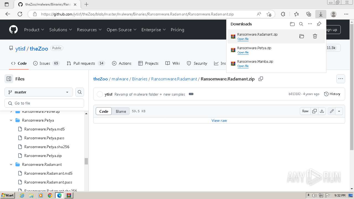Open the Security tab
Screen dimensions: 354x199
197,63
